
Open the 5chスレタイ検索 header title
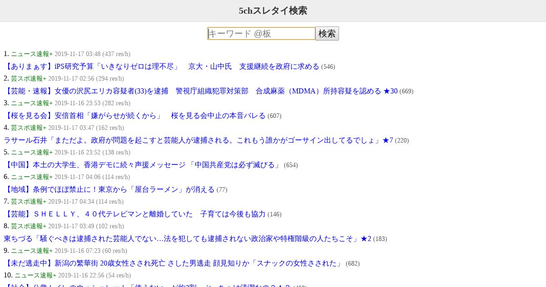coord(273,10)
